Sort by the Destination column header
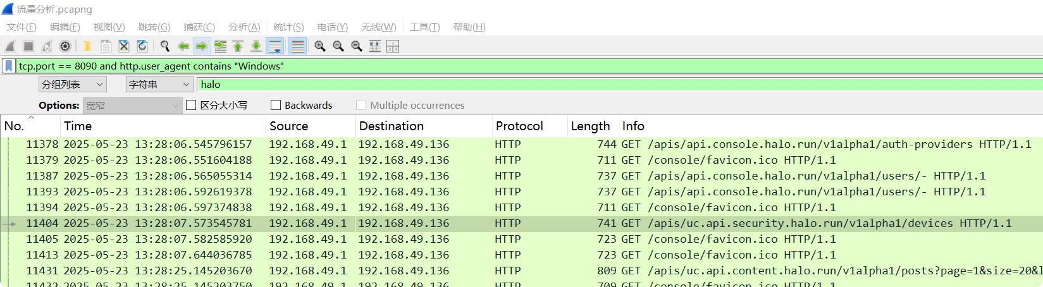 pyautogui.click(x=424, y=126)
